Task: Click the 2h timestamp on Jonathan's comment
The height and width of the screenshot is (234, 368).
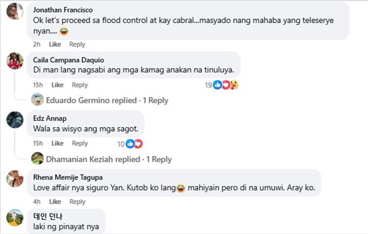Action: click(36, 44)
